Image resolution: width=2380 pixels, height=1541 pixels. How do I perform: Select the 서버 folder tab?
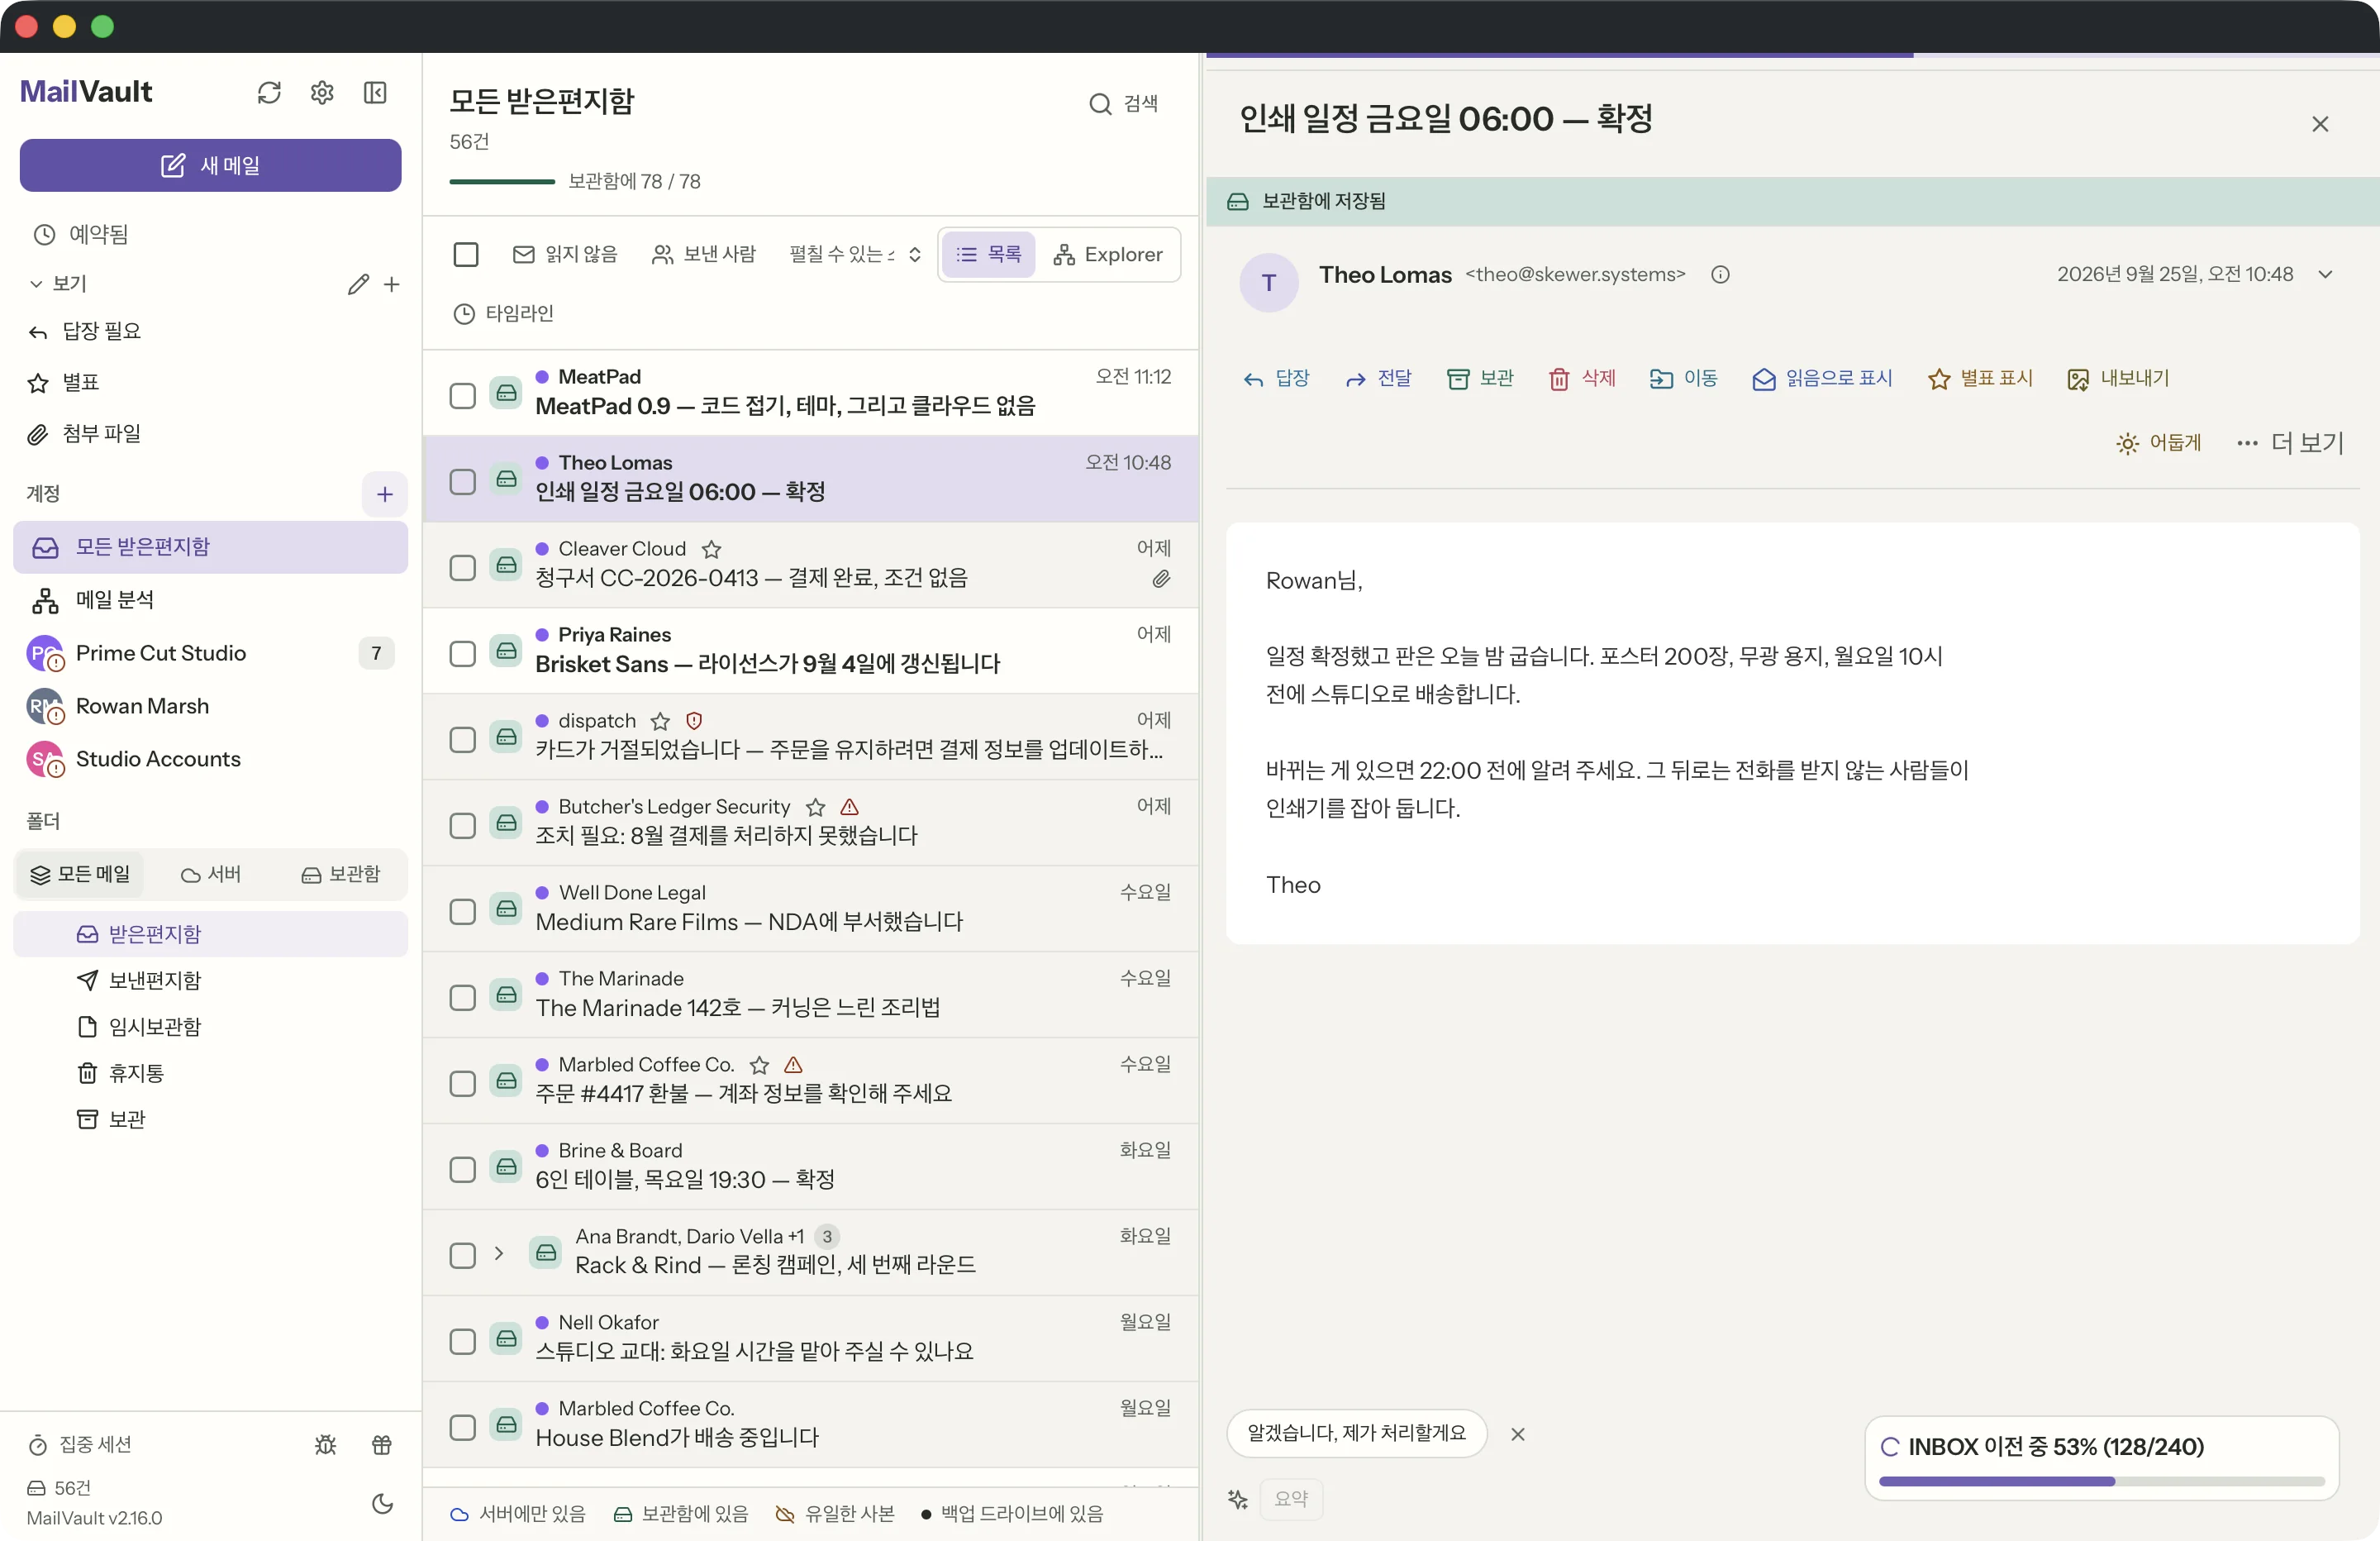click(x=211, y=874)
